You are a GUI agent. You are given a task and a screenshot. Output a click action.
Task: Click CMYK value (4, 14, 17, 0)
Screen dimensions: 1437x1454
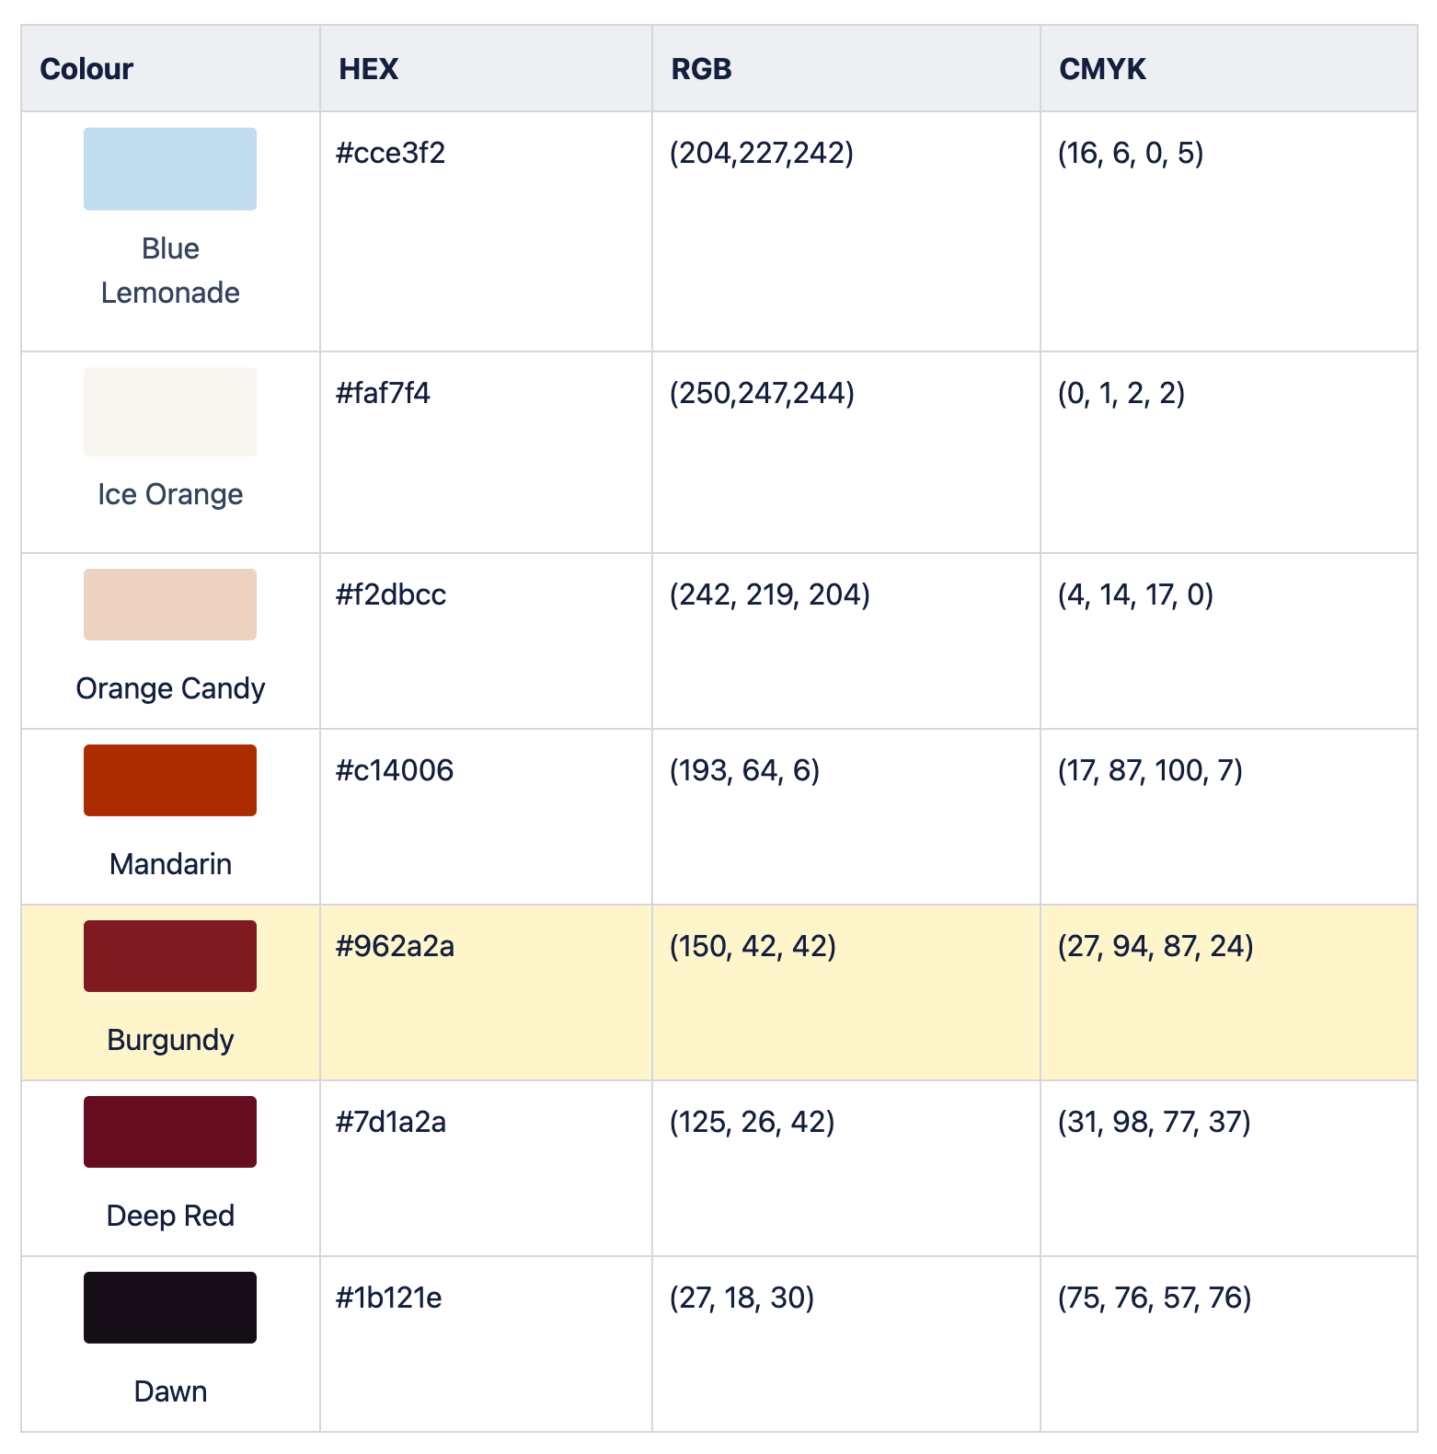click(x=1135, y=595)
